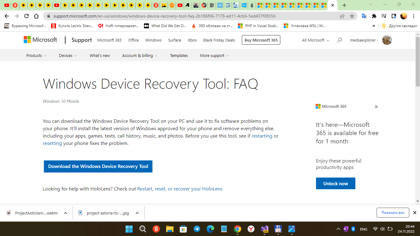Open the media controls icon in toolbar
The width and height of the screenshot is (420, 236).
click(x=384, y=16)
